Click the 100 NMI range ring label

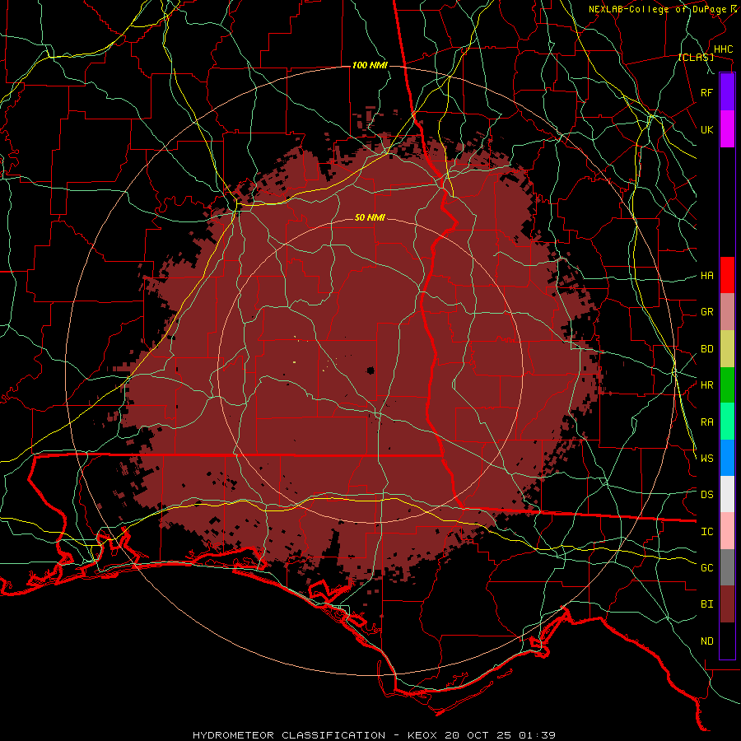(x=370, y=65)
